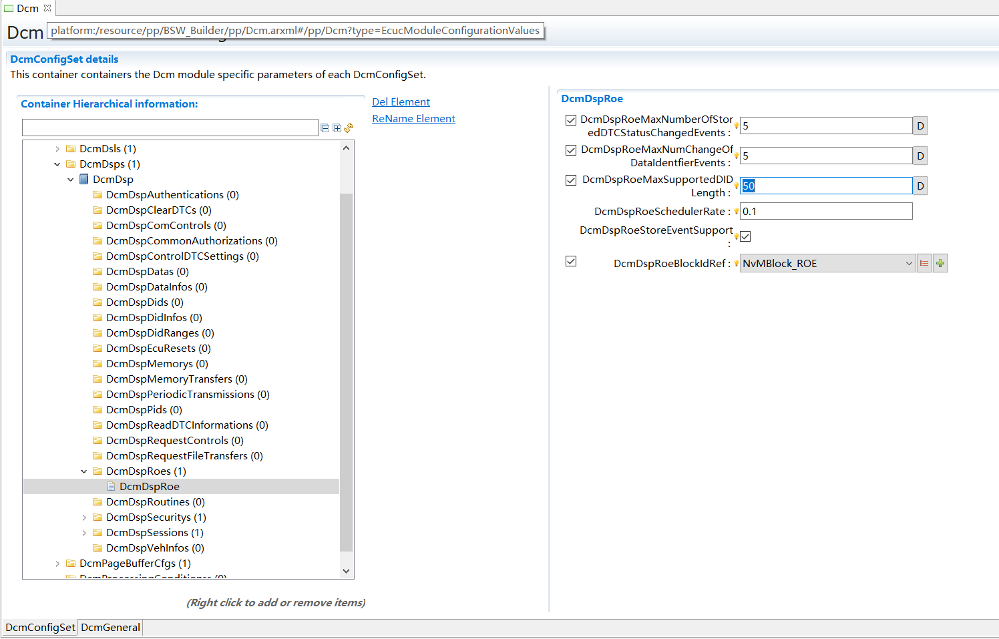Uncheck DcmDspRoeMaxNumberOfStoredDTCStatusChangedEvents enable checkbox
The image size is (999, 639).
coord(571,120)
